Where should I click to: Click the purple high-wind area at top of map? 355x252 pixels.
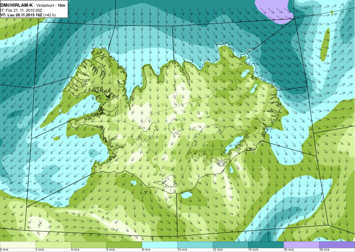click(x=275, y=10)
